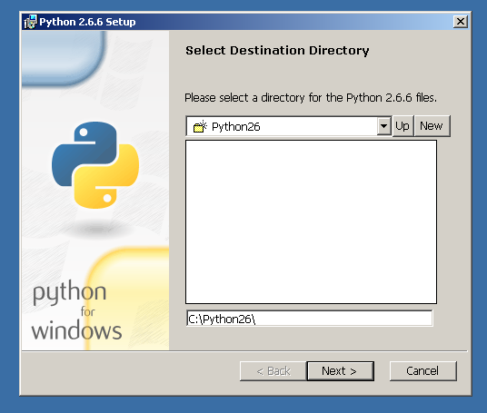Click Next to continue setup
487x413 pixels.
click(x=340, y=371)
